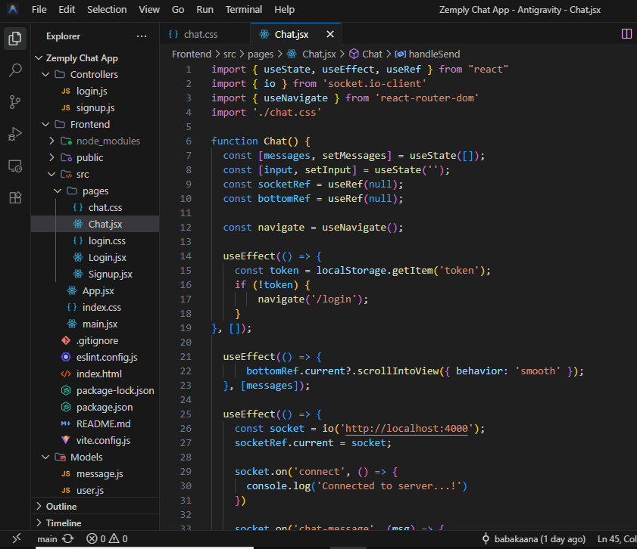
Task: Close the Chat.jsx tab
Action: click(330, 35)
